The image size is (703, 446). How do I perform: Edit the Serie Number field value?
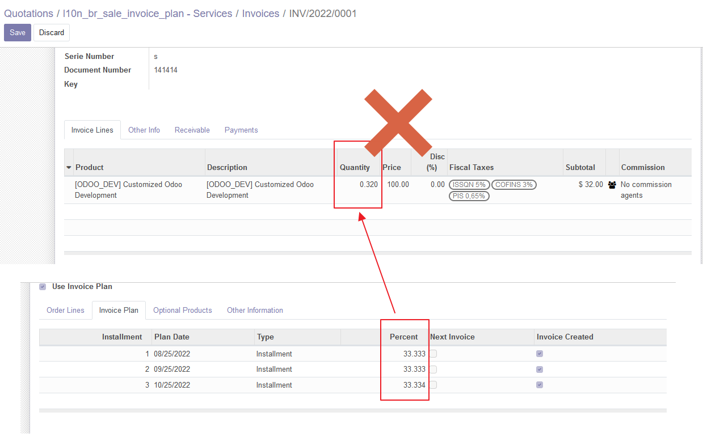pyautogui.click(x=156, y=56)
